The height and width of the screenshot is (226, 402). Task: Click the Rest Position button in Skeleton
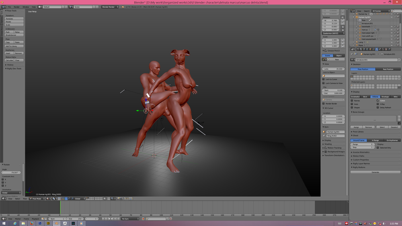(388, 69)
